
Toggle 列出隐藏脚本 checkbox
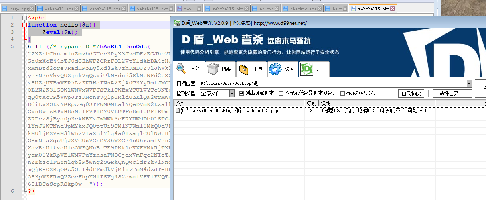[x=242, y=93]
